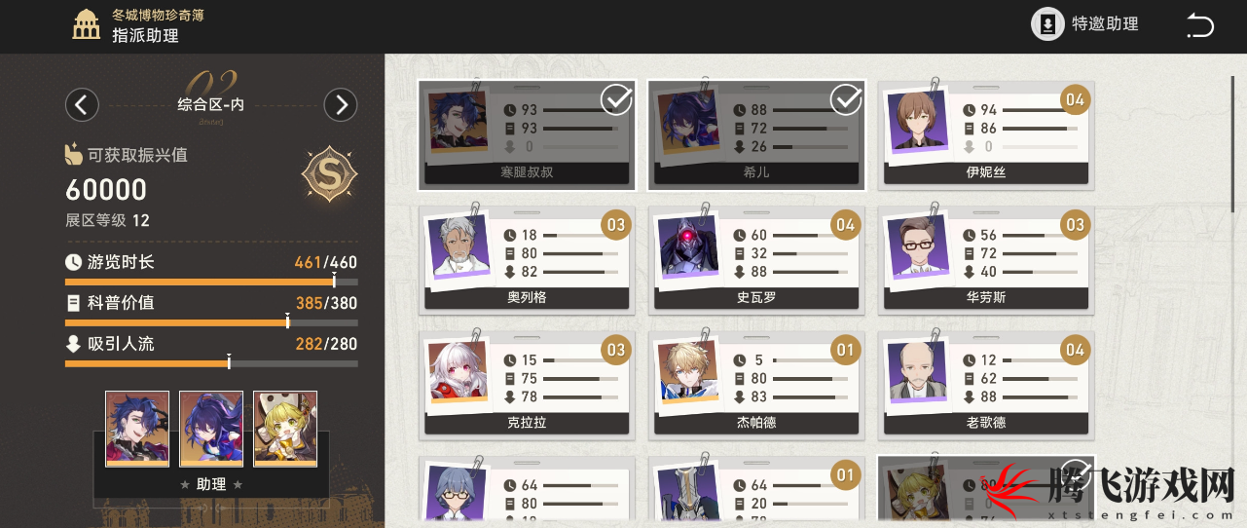Click the museum building icon
The width and height of the screenshot is (1247, 528).
point(88,25)
